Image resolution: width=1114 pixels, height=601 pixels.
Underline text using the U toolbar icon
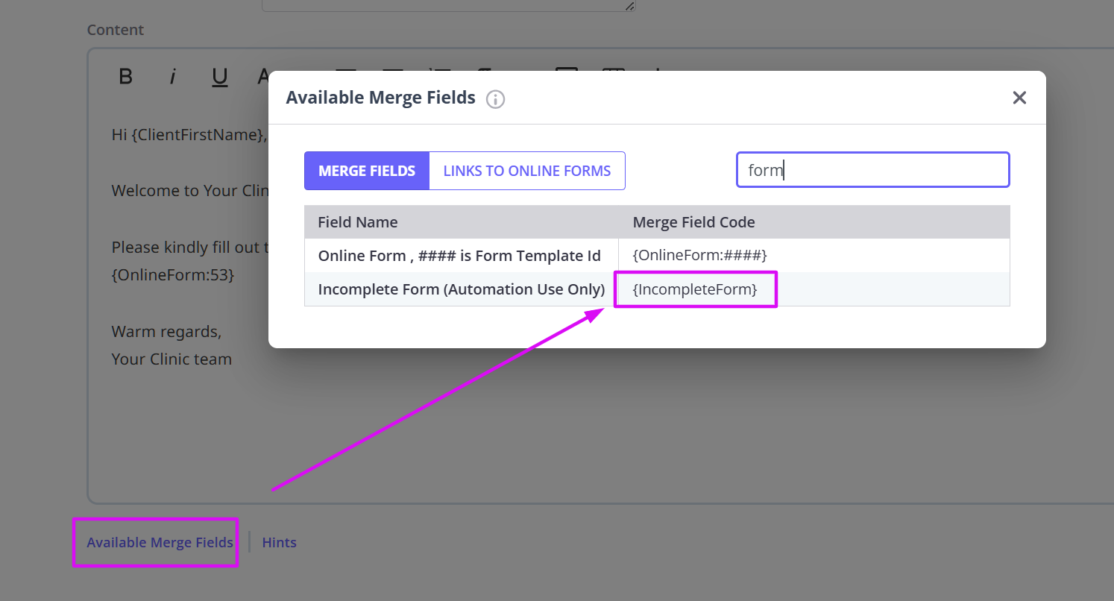pyautogui.click(x=219, y=75)
